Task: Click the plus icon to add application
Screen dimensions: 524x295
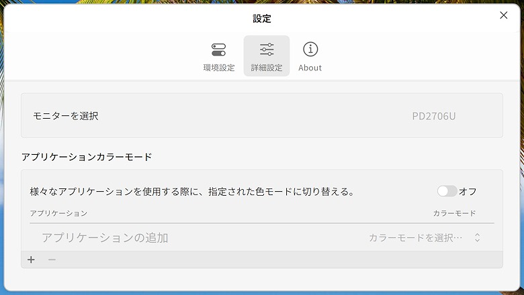Action: (31, 260)
